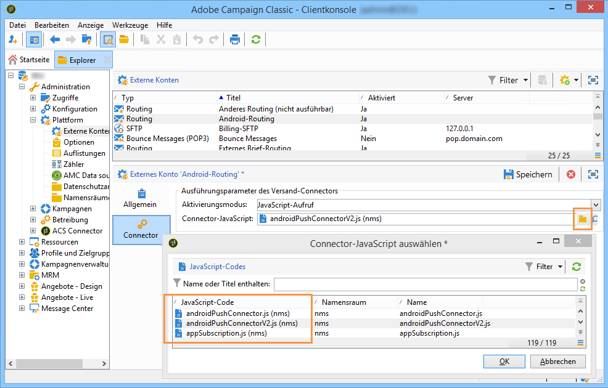This screenshot has width=608, height=388.
Task: Open the Filter dropdown in JavaScript-Codes dialog
Action: click(544, 267)
